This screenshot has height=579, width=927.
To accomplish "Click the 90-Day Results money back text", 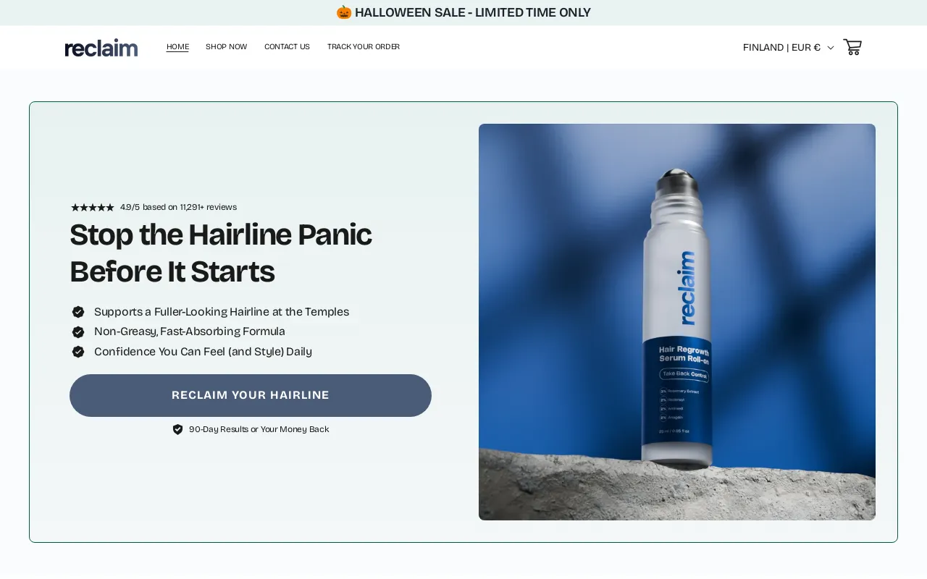I will tap(259, 429).
